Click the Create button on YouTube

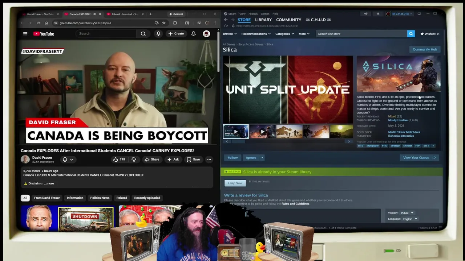tap(176, 34)
